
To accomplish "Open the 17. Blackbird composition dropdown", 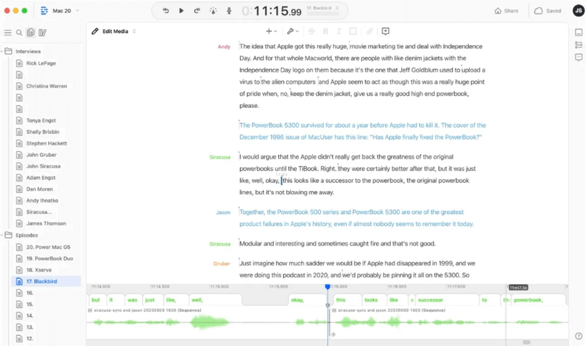I will click(323, 8).
